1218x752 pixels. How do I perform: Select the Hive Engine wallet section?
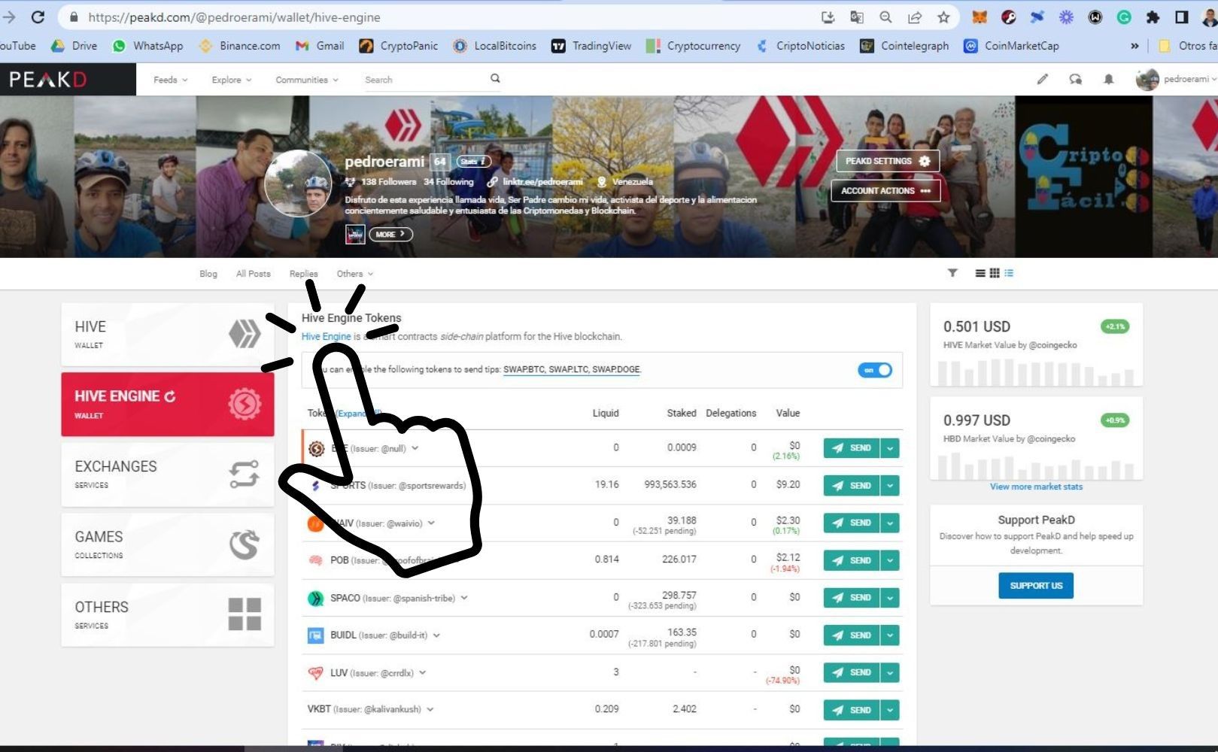168,405
